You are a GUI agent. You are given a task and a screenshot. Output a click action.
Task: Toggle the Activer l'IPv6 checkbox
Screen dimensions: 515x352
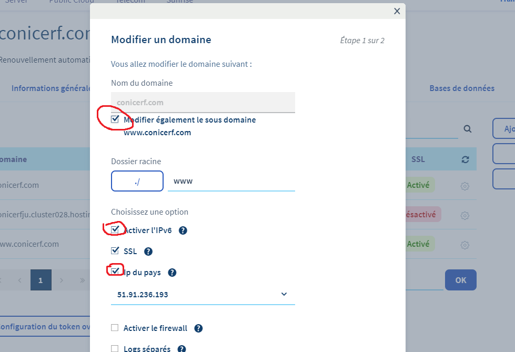115,230
